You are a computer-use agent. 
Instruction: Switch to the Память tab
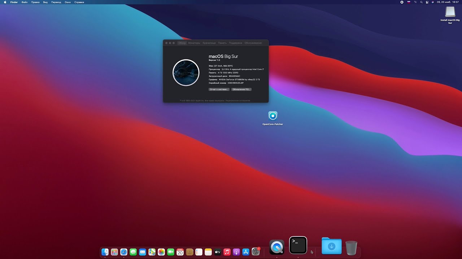[x=222, y=43]
